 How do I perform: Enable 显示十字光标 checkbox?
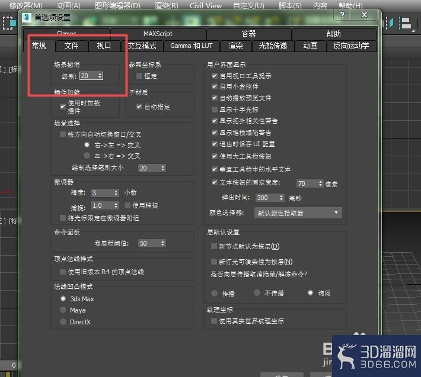215,109
